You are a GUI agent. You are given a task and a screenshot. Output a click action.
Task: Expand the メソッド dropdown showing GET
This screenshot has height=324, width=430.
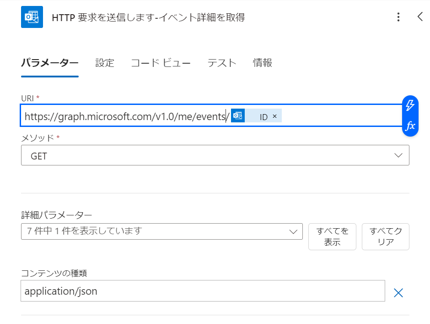[215, 156]
